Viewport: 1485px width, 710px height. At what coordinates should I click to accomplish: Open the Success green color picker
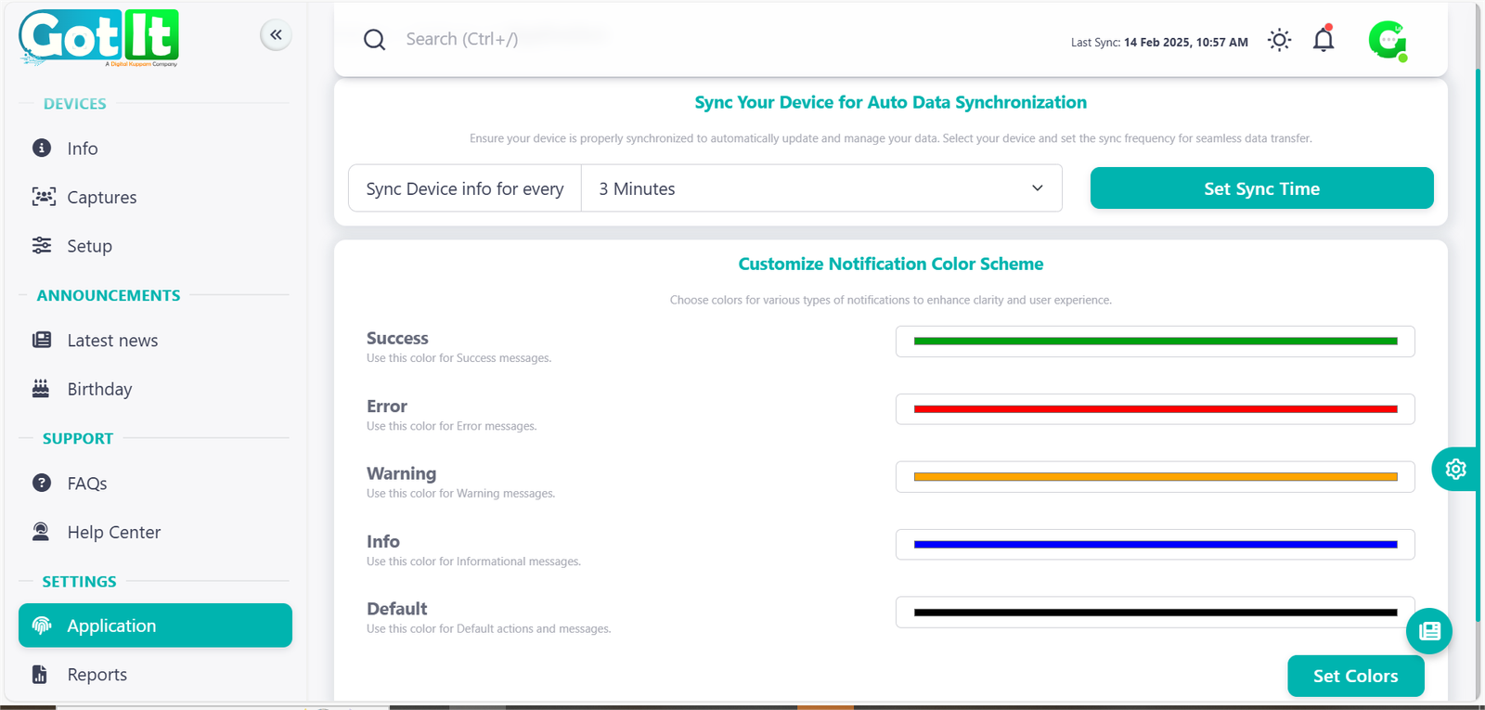pyautogui.click(x=1155, y=342)
